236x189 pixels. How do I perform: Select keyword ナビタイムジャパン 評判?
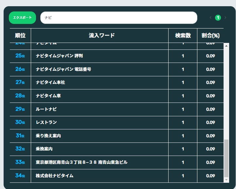(59, 56)
